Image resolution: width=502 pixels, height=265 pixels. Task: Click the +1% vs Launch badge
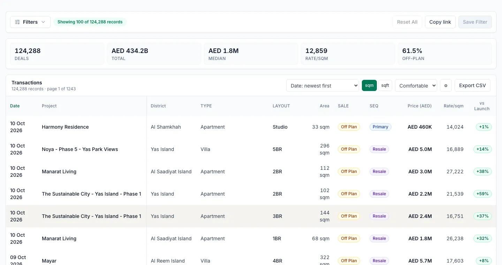tap(484, 127)
